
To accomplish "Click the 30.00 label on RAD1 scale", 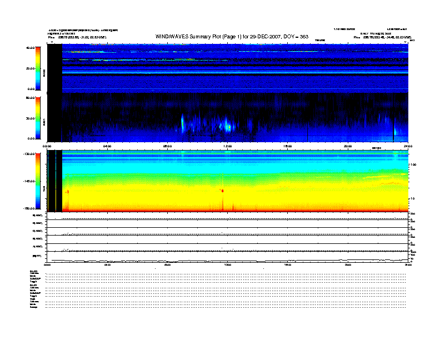I will tap(30, 118).
